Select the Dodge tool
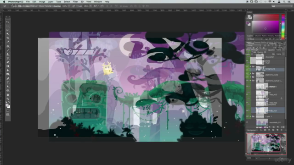 [x=8, y=74]
